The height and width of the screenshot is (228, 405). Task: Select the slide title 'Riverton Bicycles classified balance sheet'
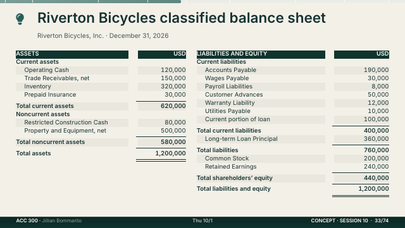182,18
